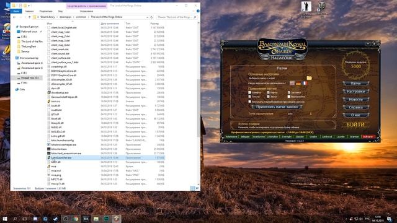Viewport: 397px width, 223px height.
Task: Click the doublesetup.exe file icon
Action: click(x=49, y=92)
